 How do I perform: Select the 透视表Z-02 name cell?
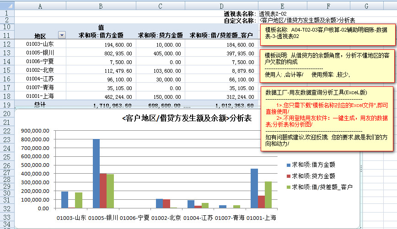pos(274,14)
